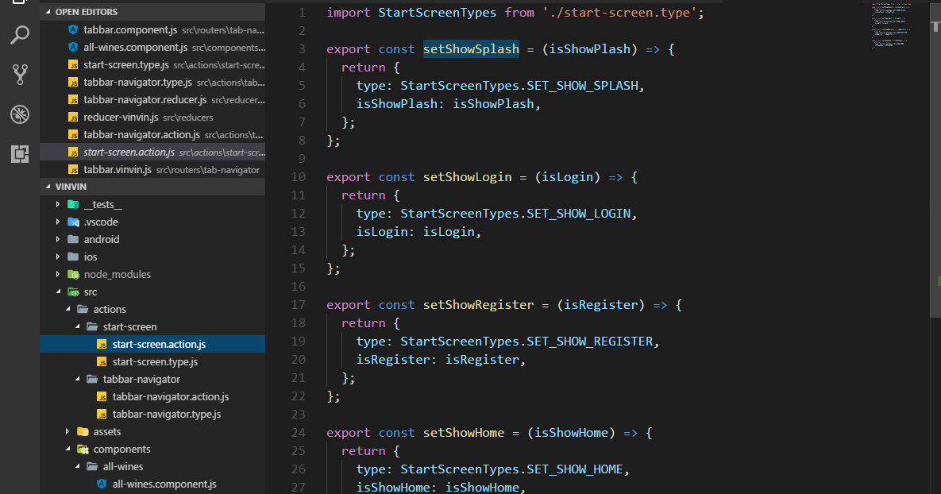This screenshot has height=494, width=941.
Task: Click the Angular icon of tabbar.component.js
Action: click(73, 29)
